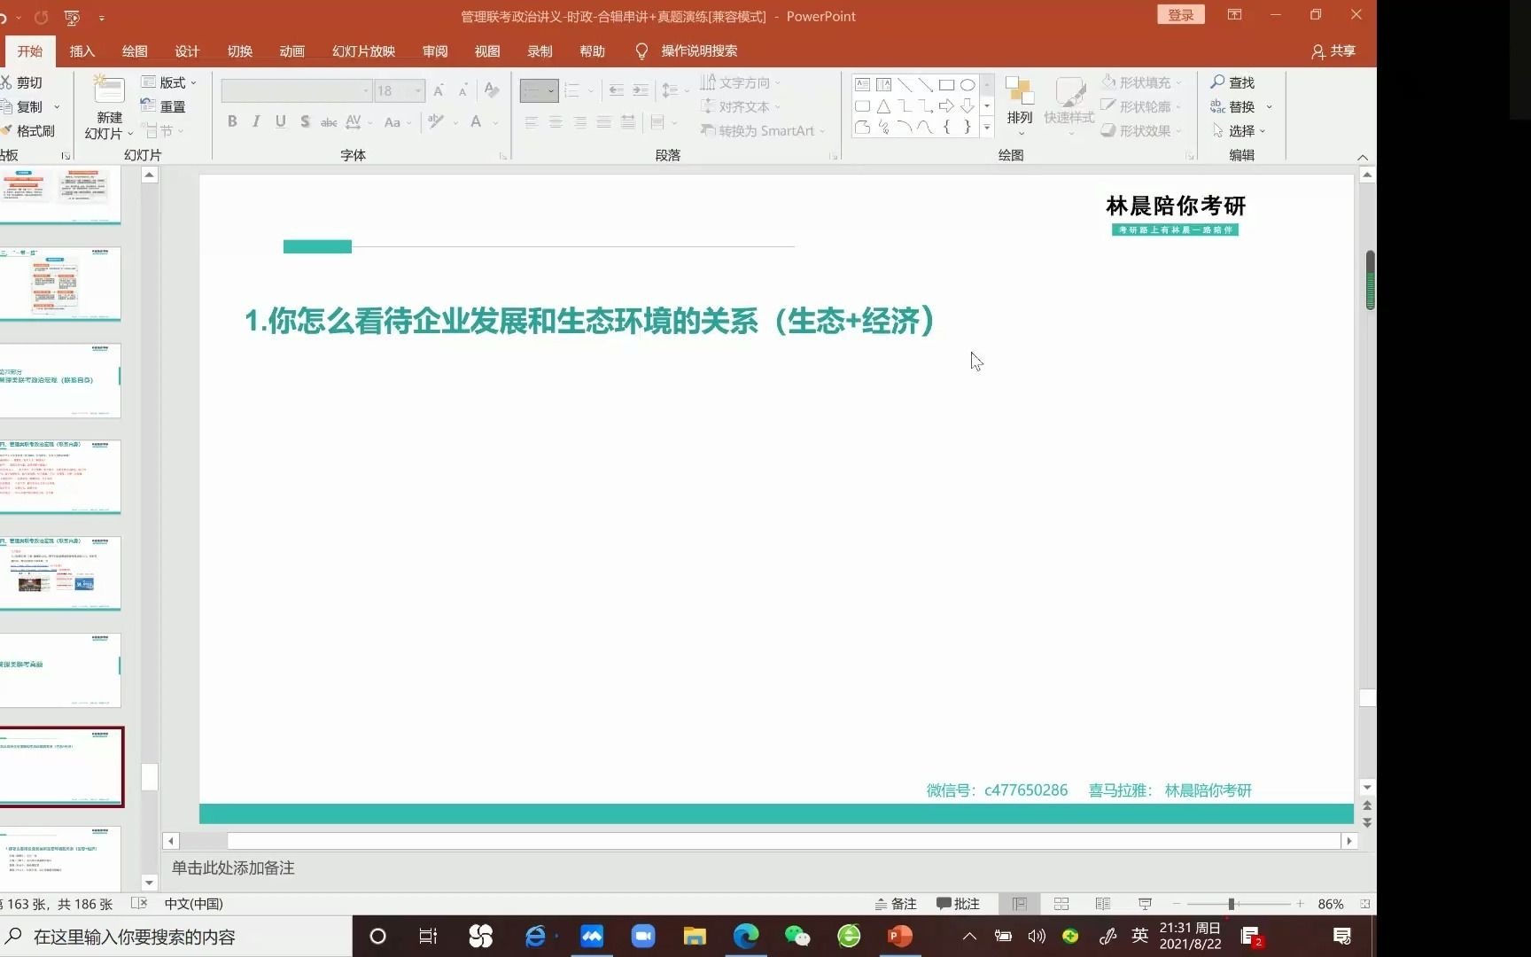Image resolution: width=1531 pixels, height=957 pixels.
Task: Select the oval shape in gallery
Action: pos(968,85)
